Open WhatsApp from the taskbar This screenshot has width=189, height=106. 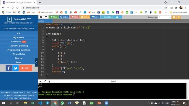click(x=62, y=103)
